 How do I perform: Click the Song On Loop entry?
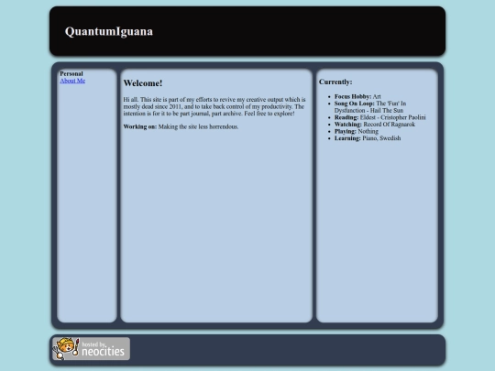(x=370, y=107)
